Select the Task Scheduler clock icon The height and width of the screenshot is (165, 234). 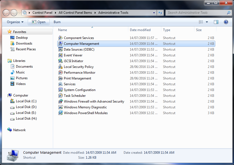[x=61, y=96]
